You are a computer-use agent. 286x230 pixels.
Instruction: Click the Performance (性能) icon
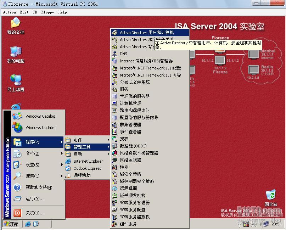(114, 167)
